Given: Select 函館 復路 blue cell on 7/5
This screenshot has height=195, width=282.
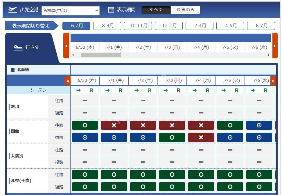Looking at the screenshot, I should coord(230,138).
